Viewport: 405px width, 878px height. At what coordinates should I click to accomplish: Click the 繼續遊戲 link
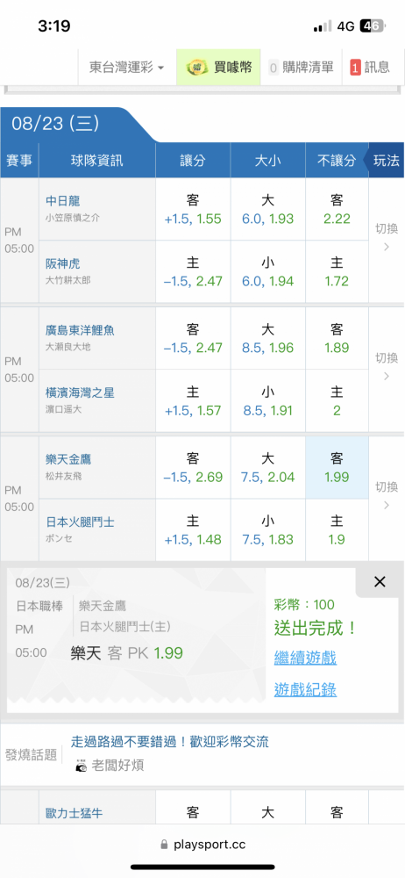point(305,658)
